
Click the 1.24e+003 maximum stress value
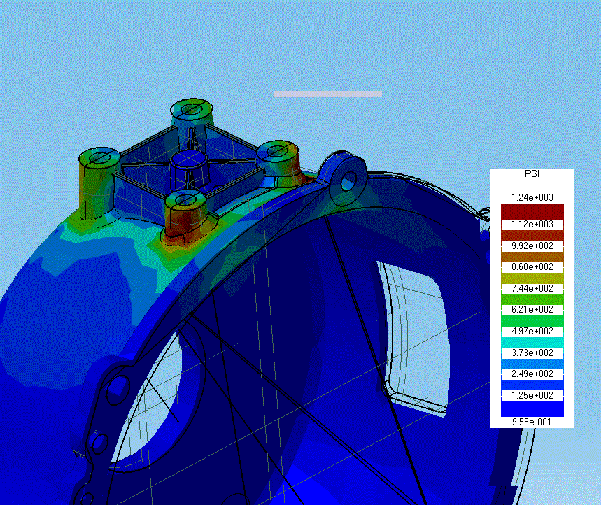(x=532, y=197)
